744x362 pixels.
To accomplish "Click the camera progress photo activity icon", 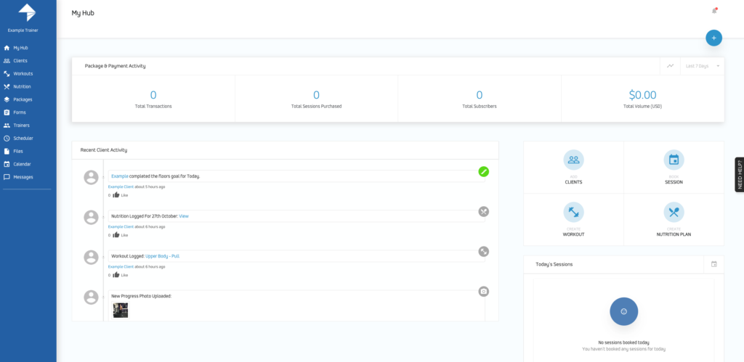I will click(x=483, y=292).
